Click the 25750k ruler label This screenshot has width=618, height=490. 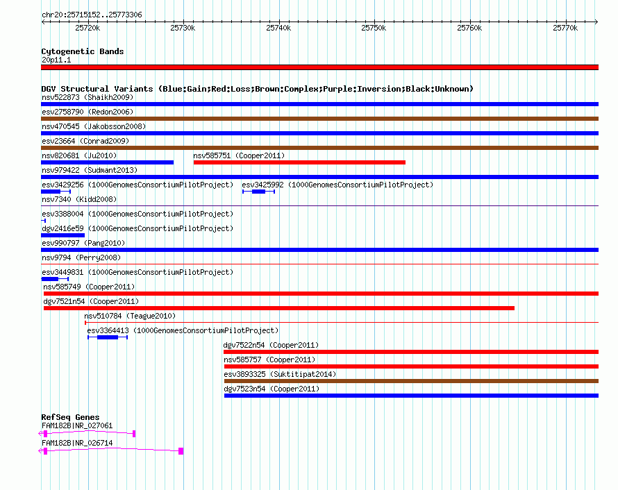pos(374,28)
